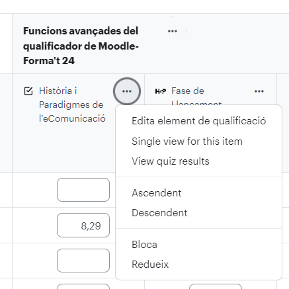Image resolution: width=289 pixels, height=289 pixels.
Task: Click the grade field containing 8,29
Action: [83, 226]
